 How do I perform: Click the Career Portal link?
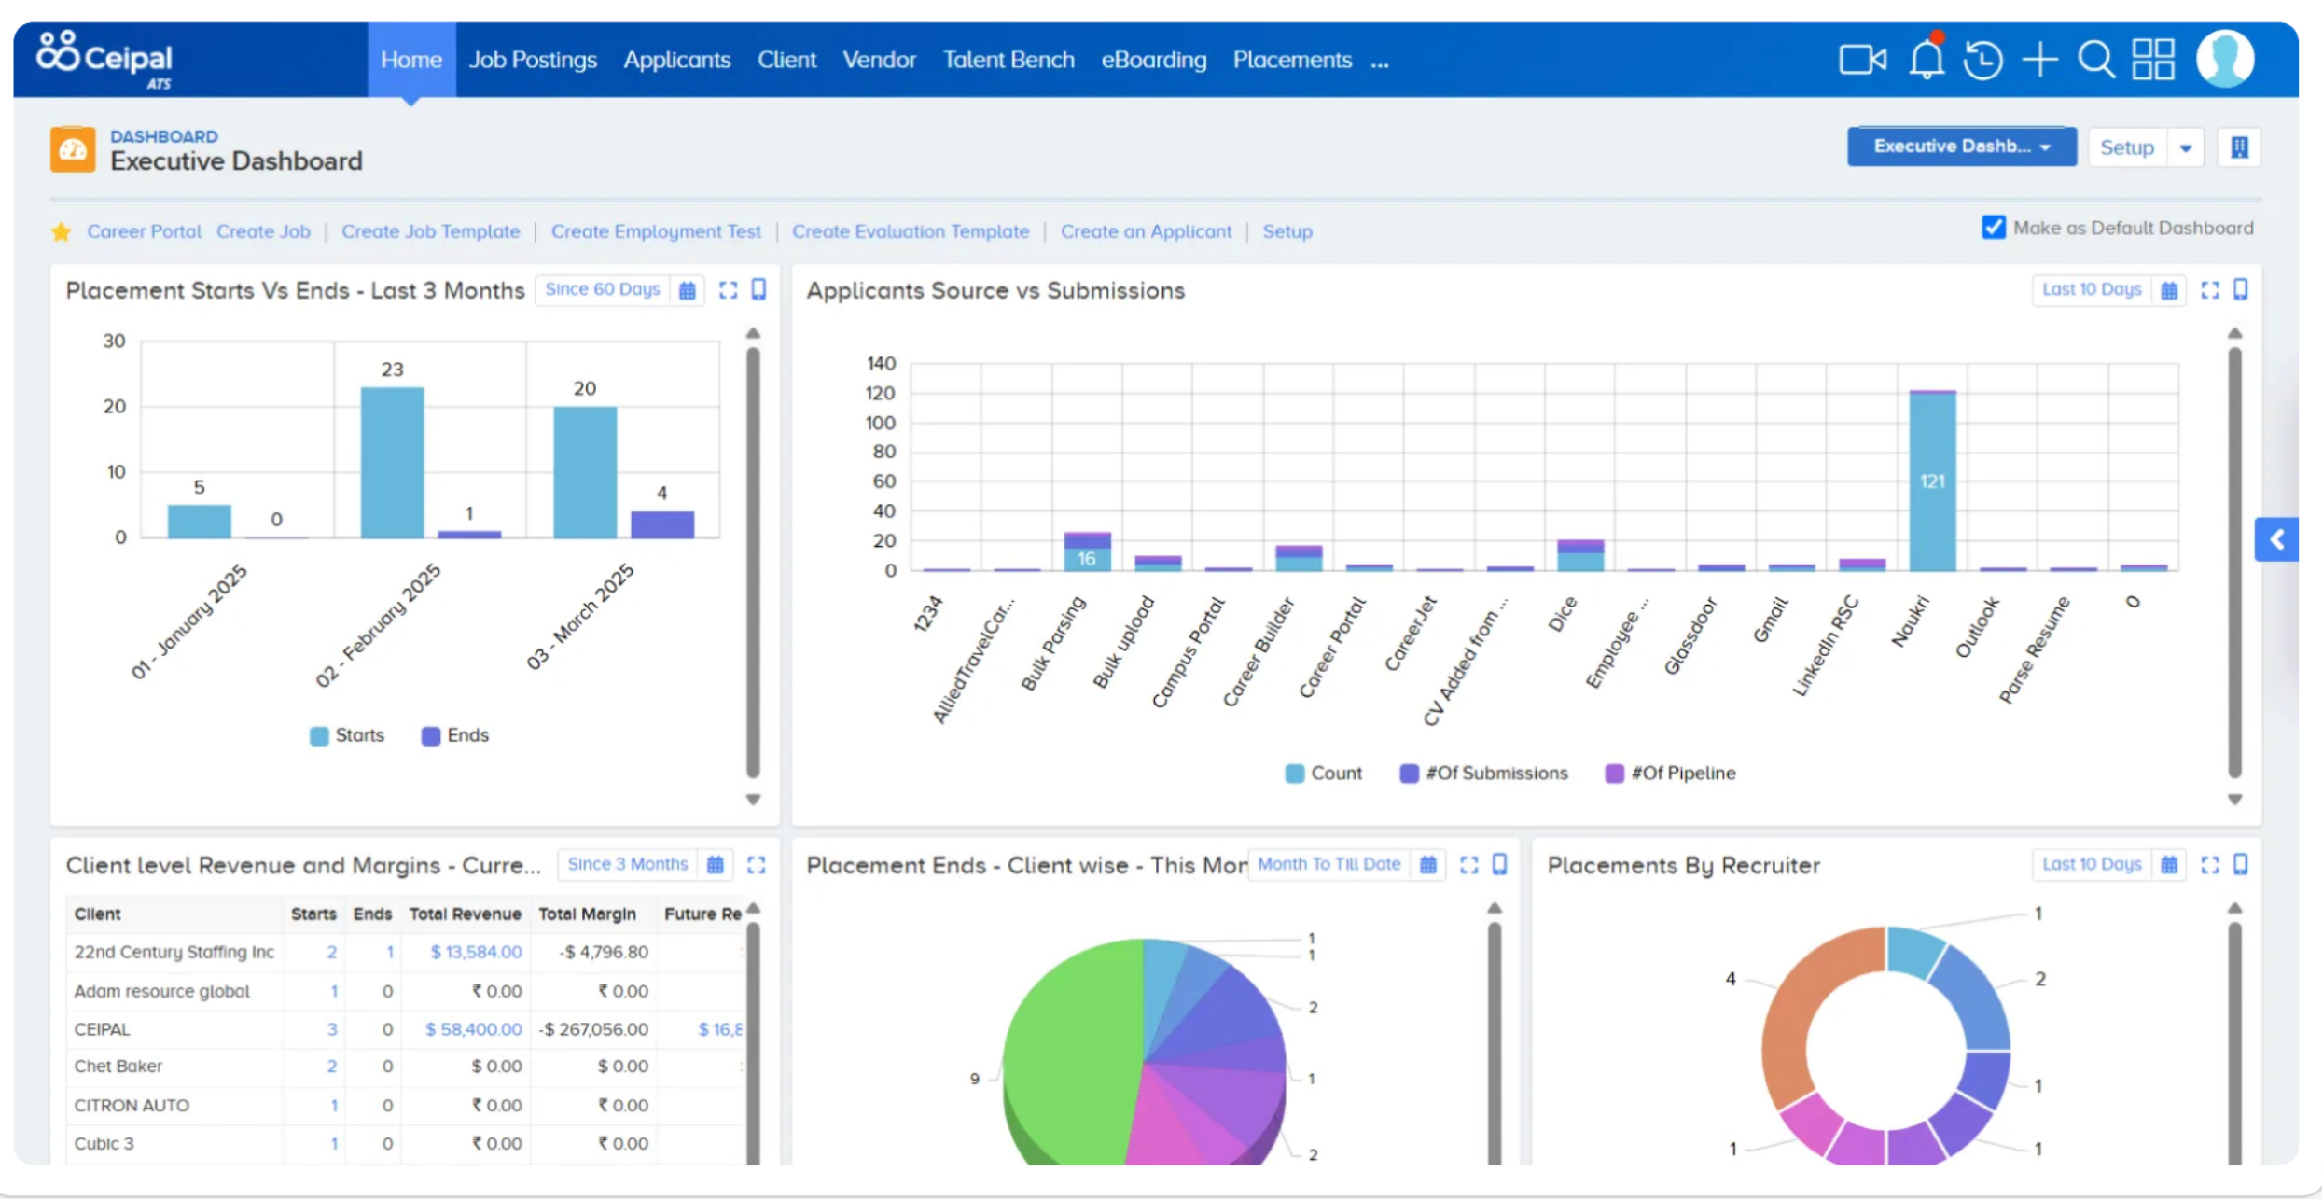(x=144, y=231)
